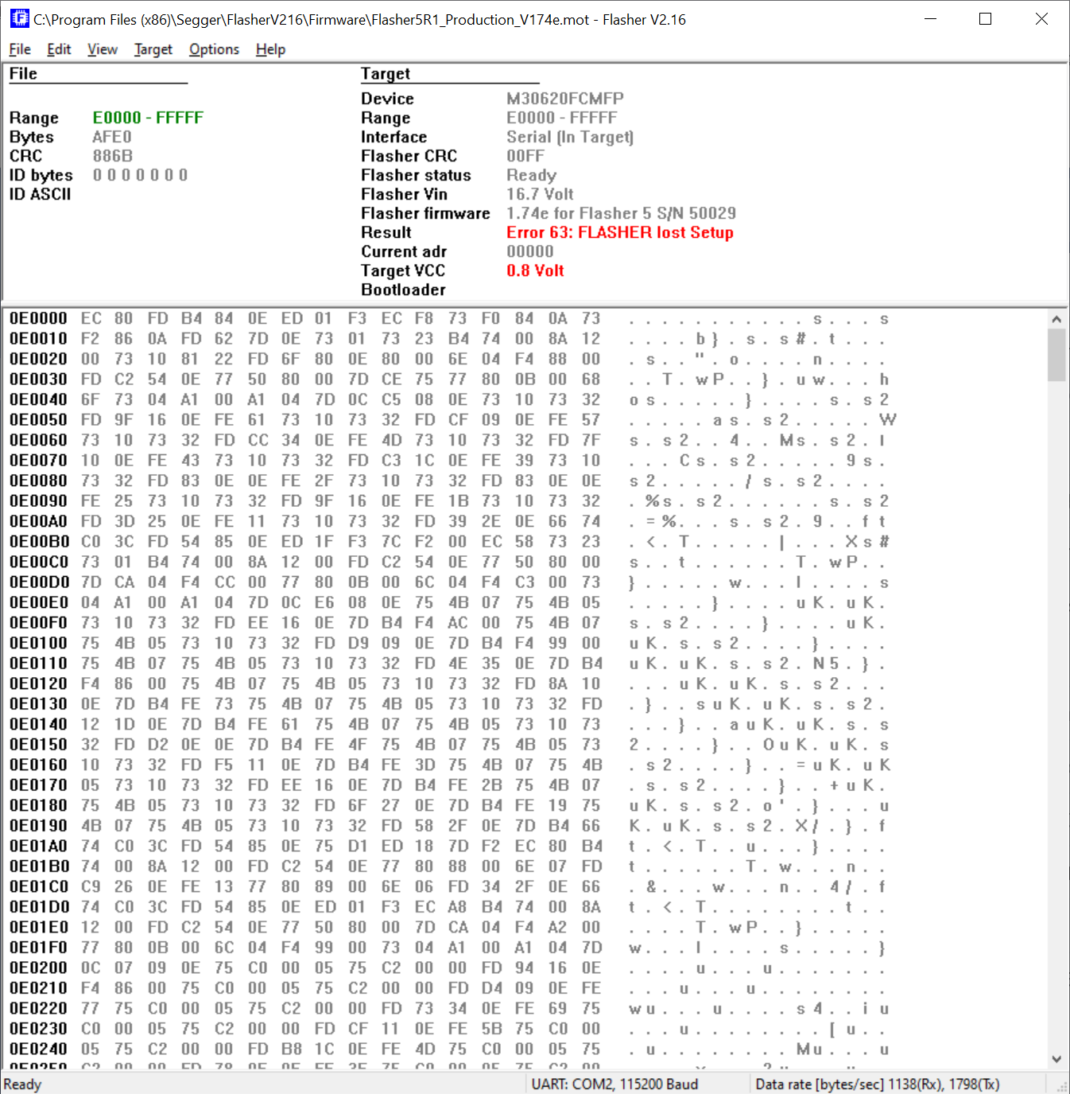Click the last byte 57 in row 0E0050
Viewport: 1070px width, 1094px height.
(591, 420)
